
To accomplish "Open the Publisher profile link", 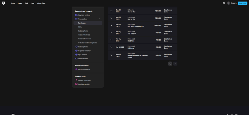I will click(84, 84).
